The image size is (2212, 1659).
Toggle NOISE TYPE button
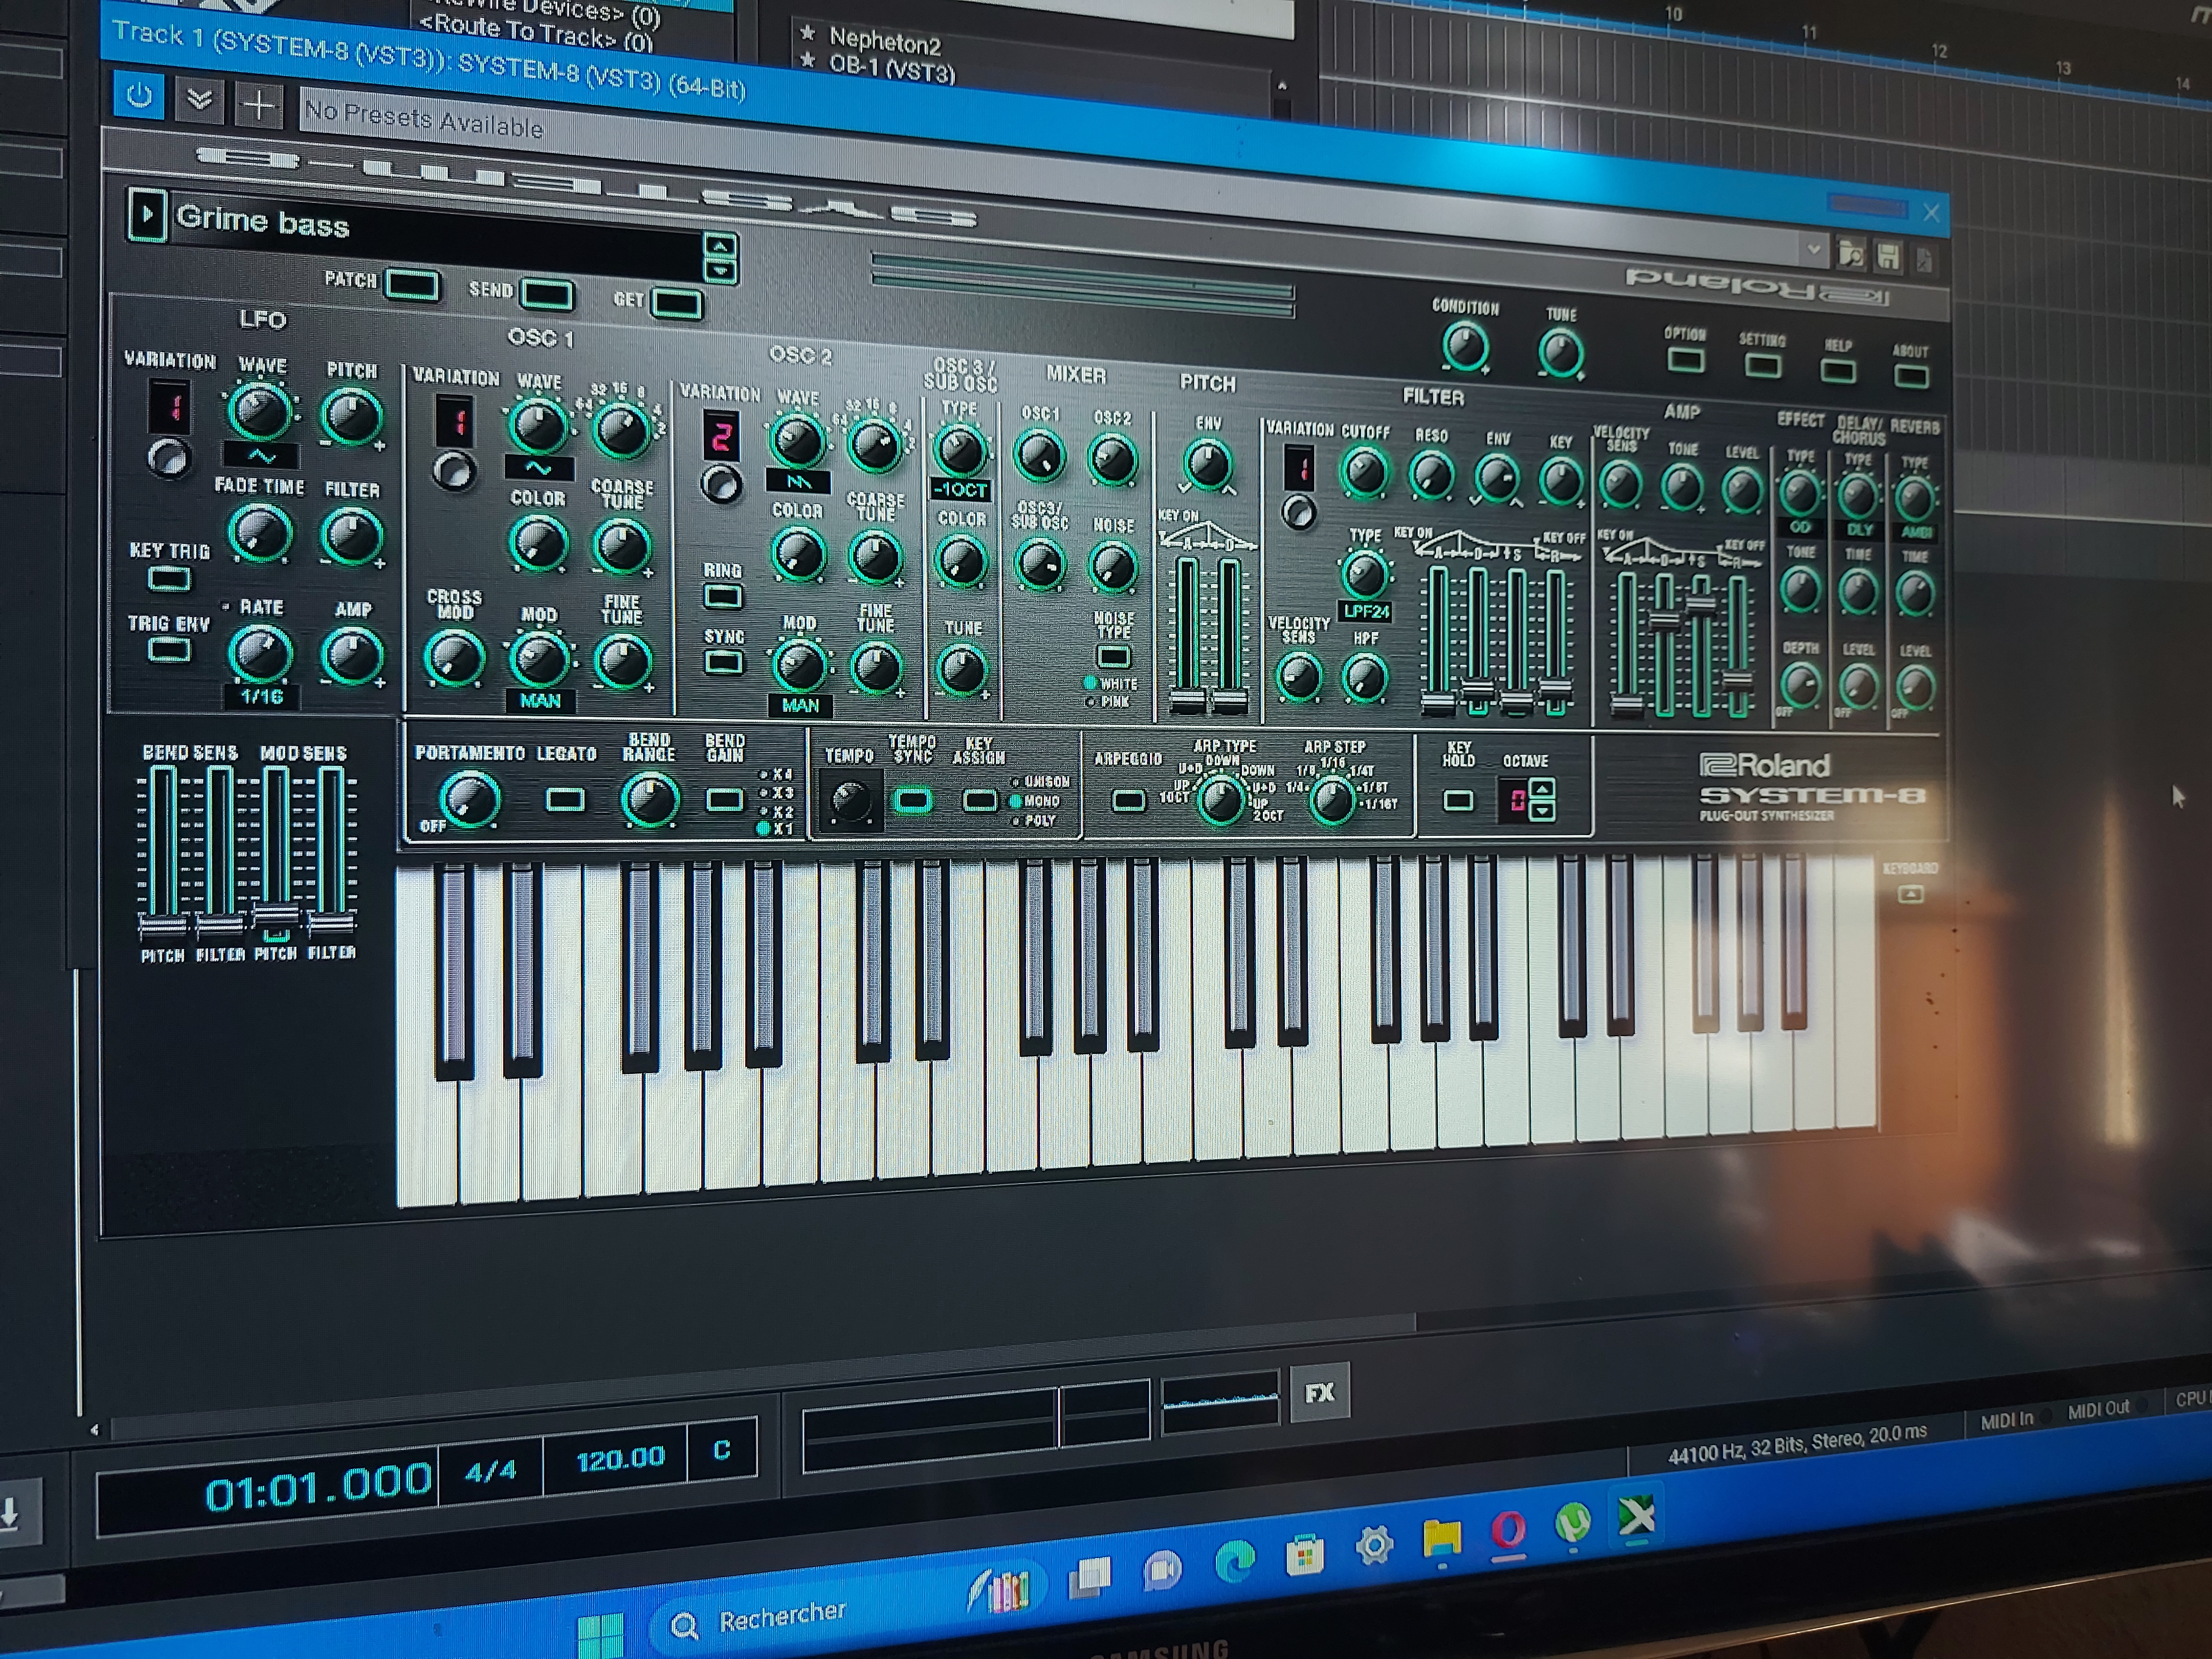(x=1113, y=657)
